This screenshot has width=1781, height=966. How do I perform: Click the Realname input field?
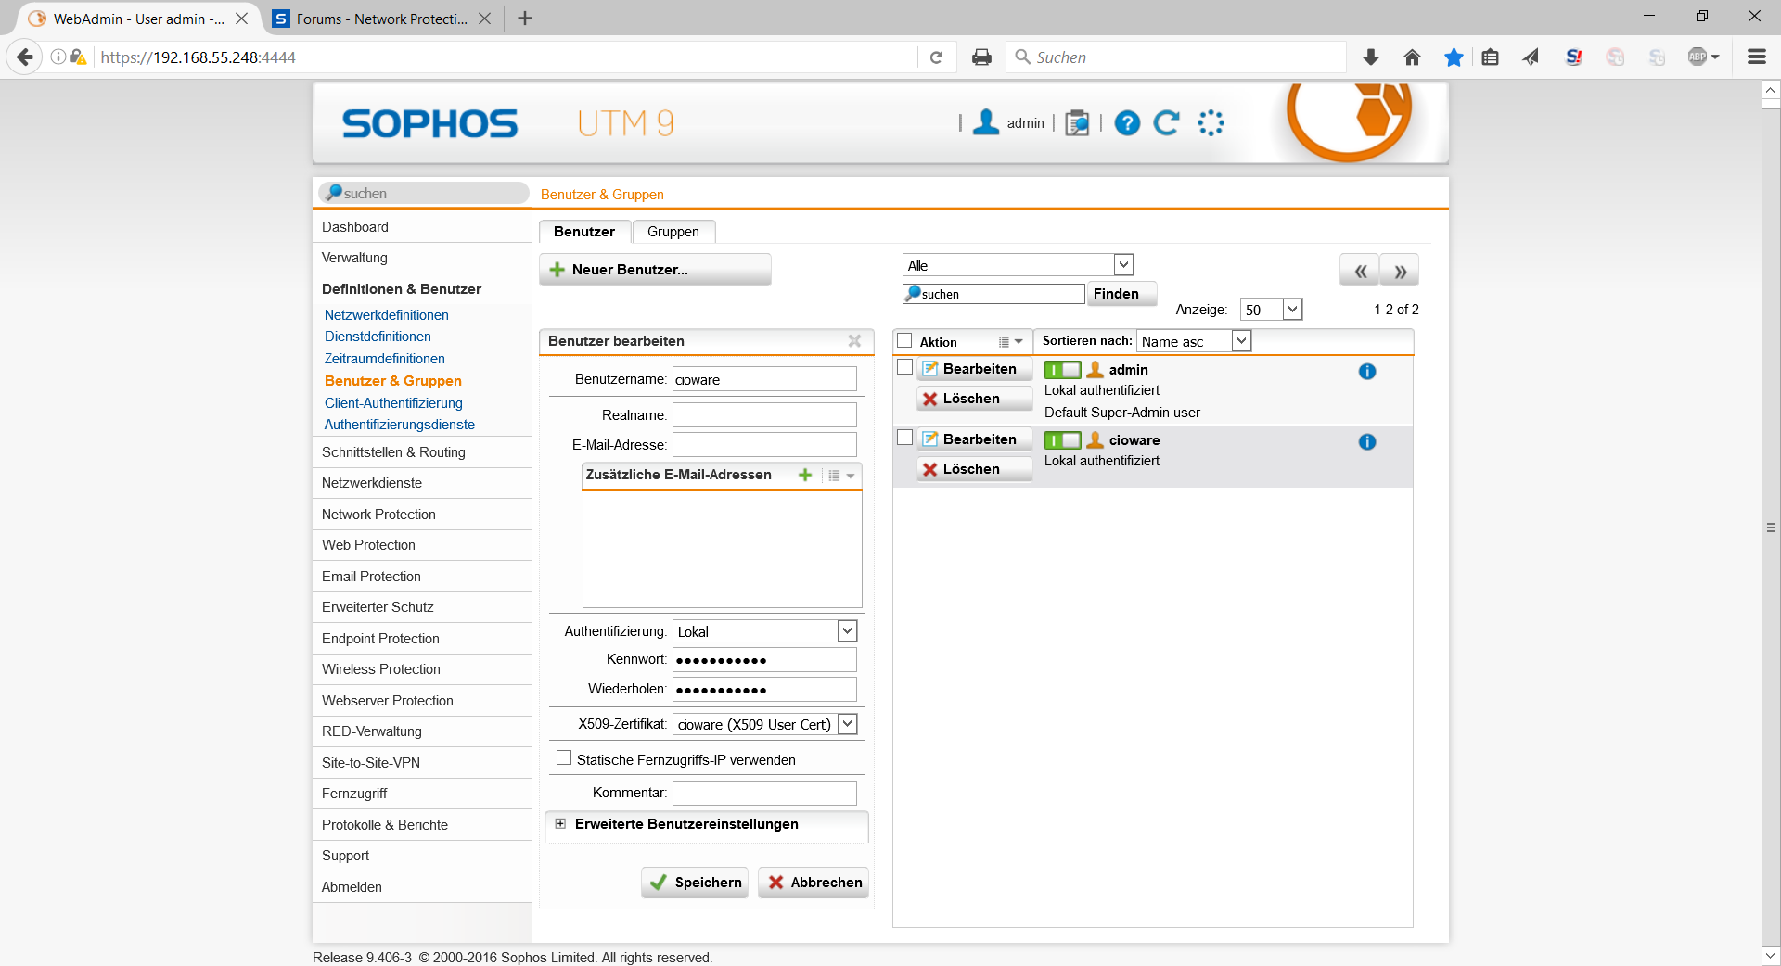(764, 414)
